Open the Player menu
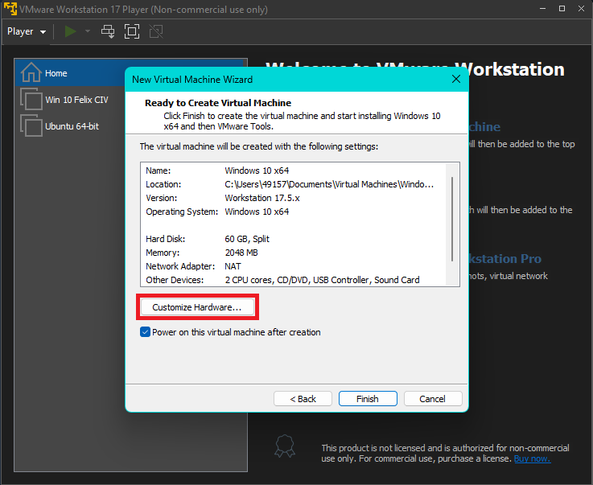Image resolution: width=593 pixels, height=485 pixels. pyautogui.click(x=26, y=31)
